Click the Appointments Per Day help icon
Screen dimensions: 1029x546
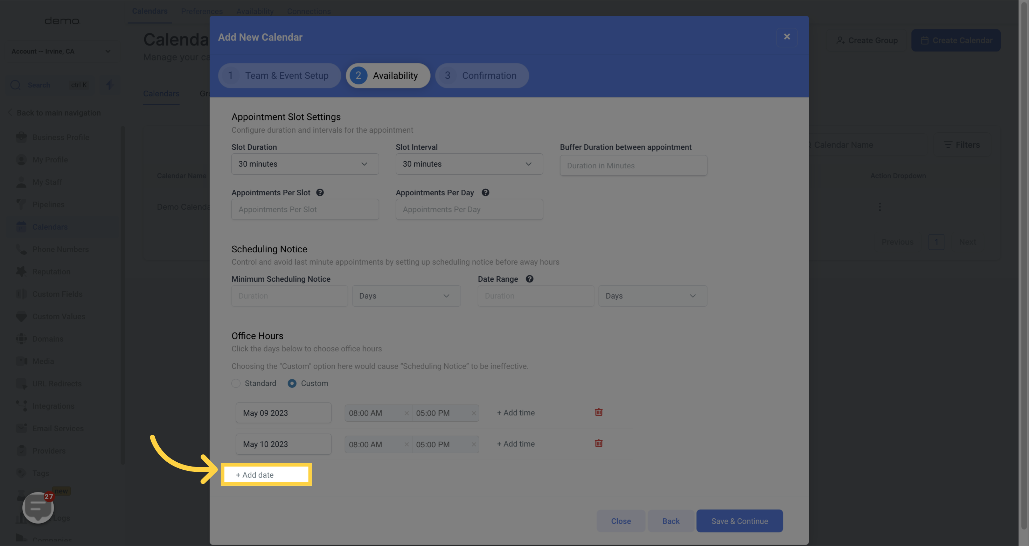point(485,192)
